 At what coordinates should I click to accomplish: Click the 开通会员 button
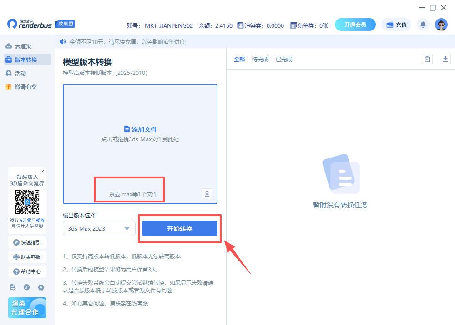click(355, 25)
